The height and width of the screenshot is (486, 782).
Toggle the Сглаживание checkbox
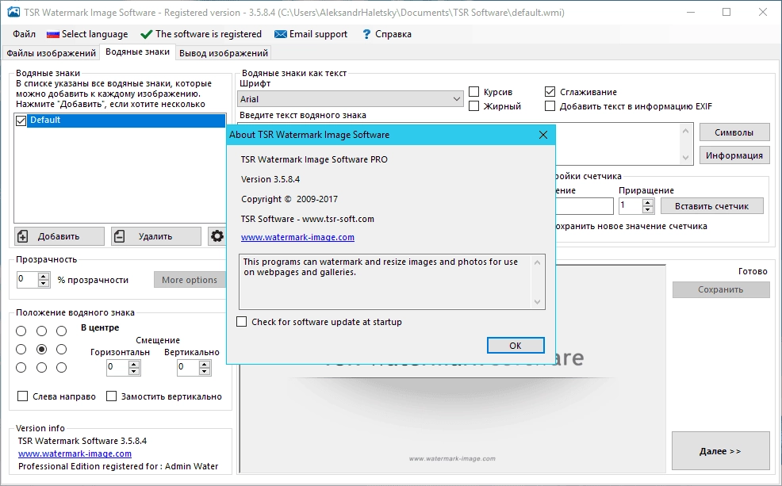[550, 92]
